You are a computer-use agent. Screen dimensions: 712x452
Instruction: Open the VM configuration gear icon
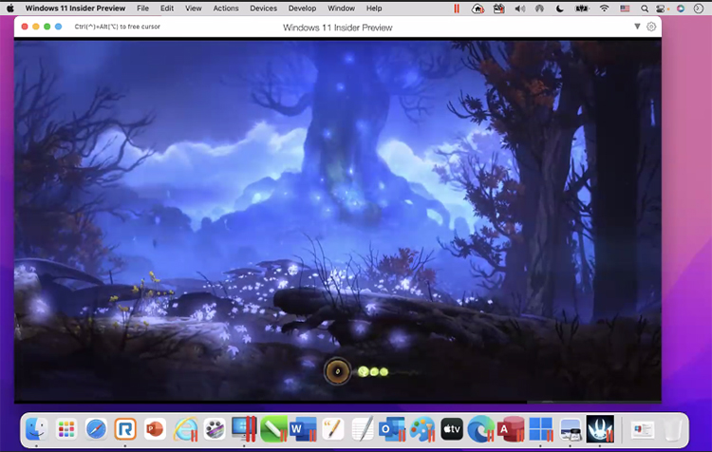point(651,27)
